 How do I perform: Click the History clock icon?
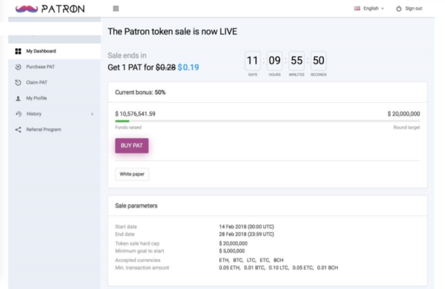18,114
